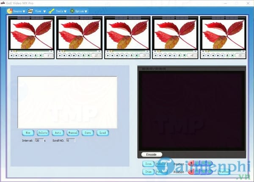Focus the Scroll NO. input field
This screenshot has width=254, height=182.
point(71,141)
